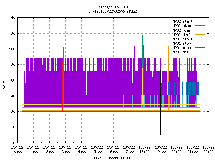Click the 60 y-axis tick value
Image resolution: width=215 pixels, height=161 pixels.
click(13, 80)
